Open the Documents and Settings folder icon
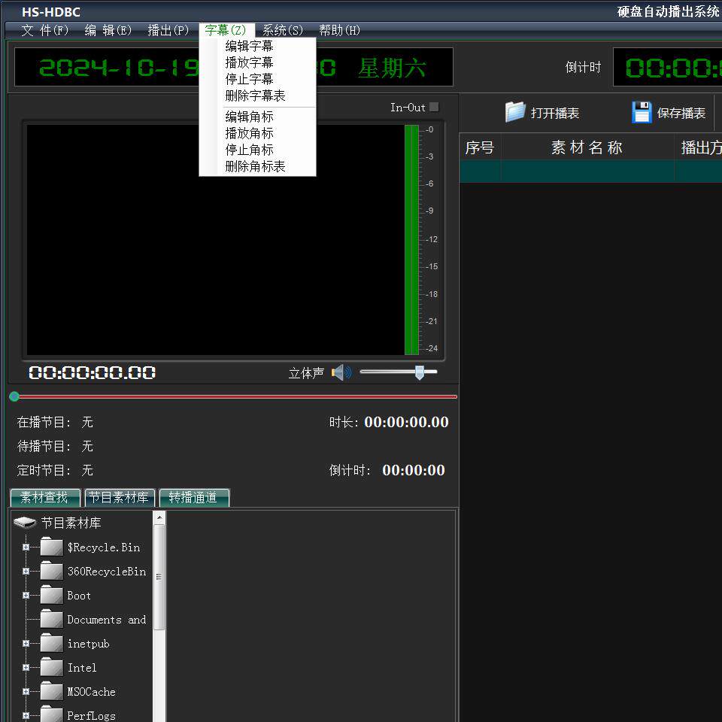Screen dimensions: 722x722 (x=51, y=619)
